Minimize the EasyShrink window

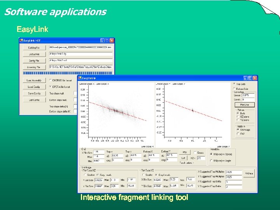tap(245, 78)
